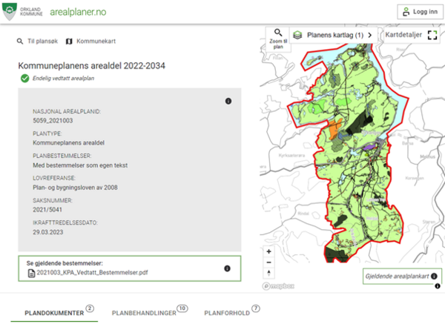The image size is (445, 330).
Task: Click the fullscreen icon beside Kartdetaljer
Action: (x=432, y=35)
